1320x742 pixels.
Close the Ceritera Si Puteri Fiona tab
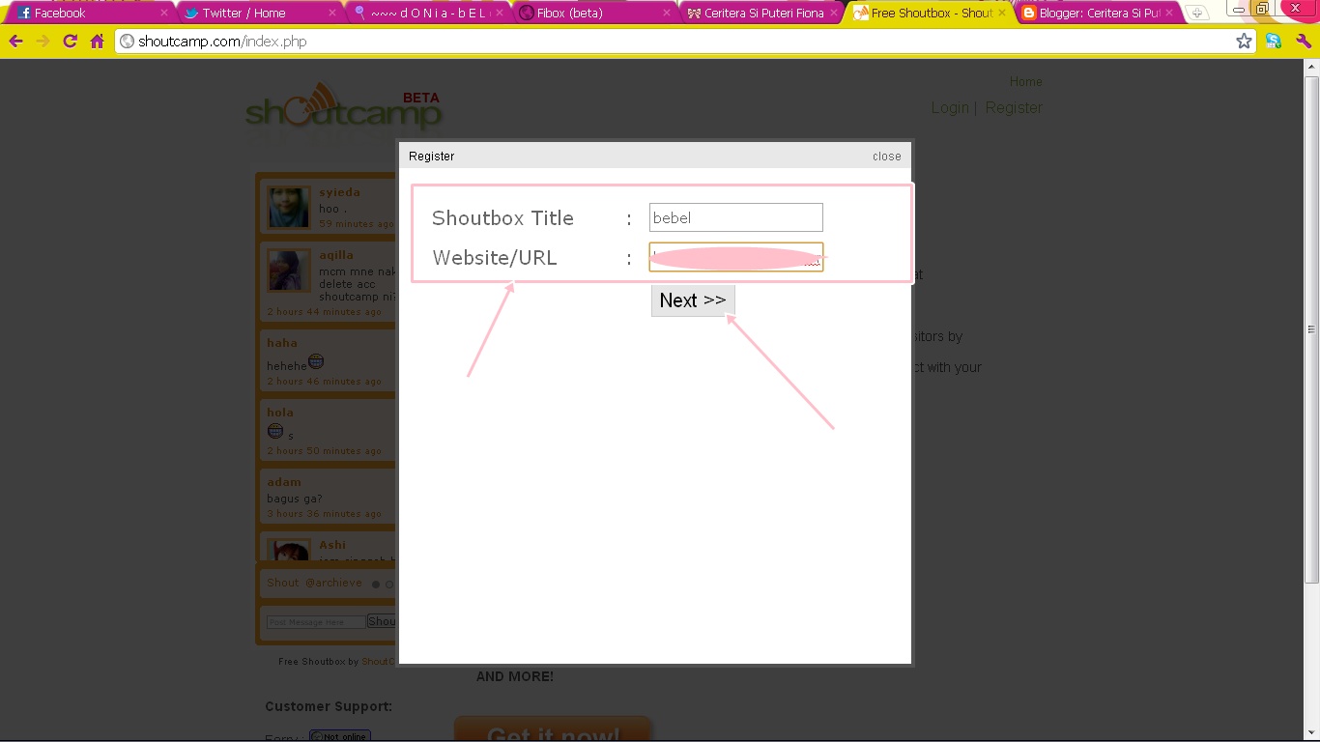tap(834, 14)
